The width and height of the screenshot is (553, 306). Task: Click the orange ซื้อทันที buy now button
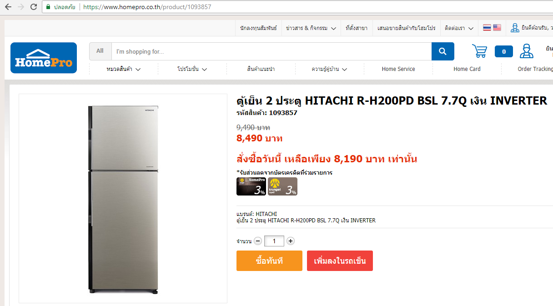(x=269, y=261)
